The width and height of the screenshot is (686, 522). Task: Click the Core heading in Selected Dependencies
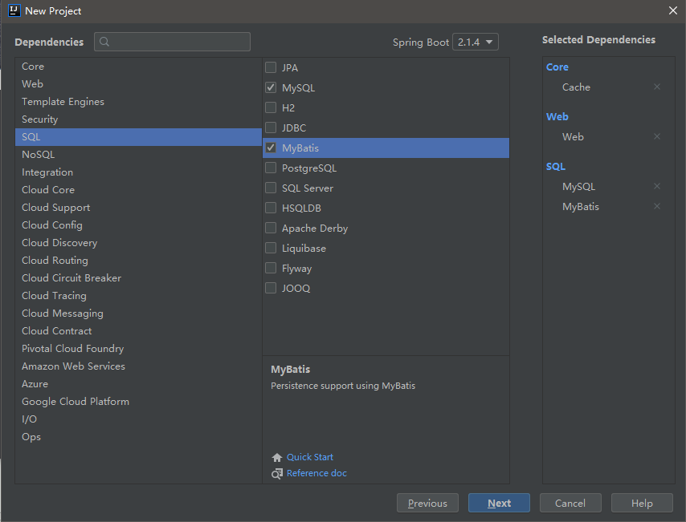pyautogui.click(x=557, y=67)
